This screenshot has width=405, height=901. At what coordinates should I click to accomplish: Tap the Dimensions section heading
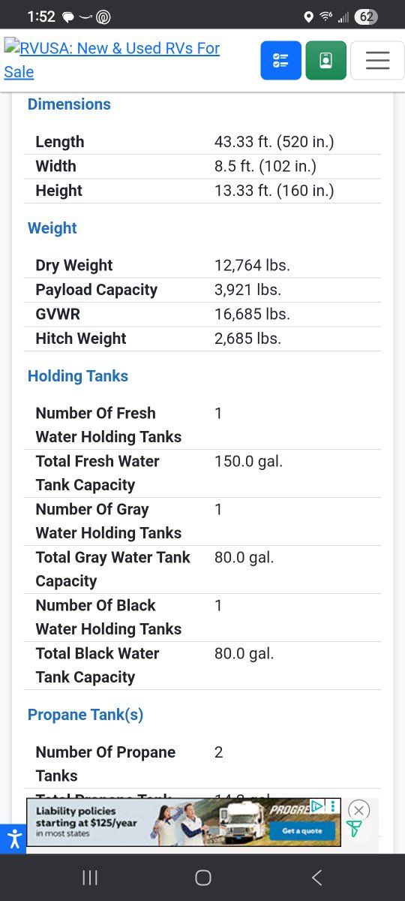(x=69, y=104)
